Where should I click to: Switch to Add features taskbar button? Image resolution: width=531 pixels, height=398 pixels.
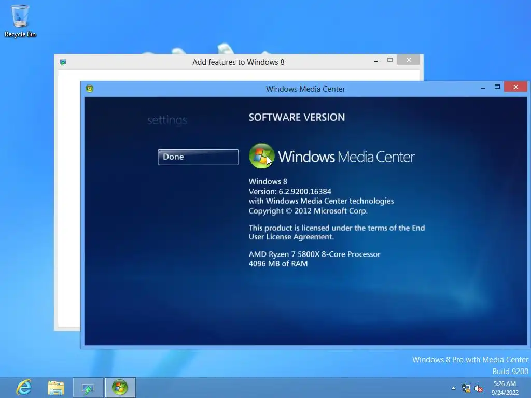point(88,388)
